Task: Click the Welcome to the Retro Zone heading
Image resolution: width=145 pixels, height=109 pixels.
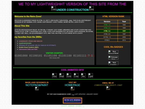Action: click(x=28, y=16)
